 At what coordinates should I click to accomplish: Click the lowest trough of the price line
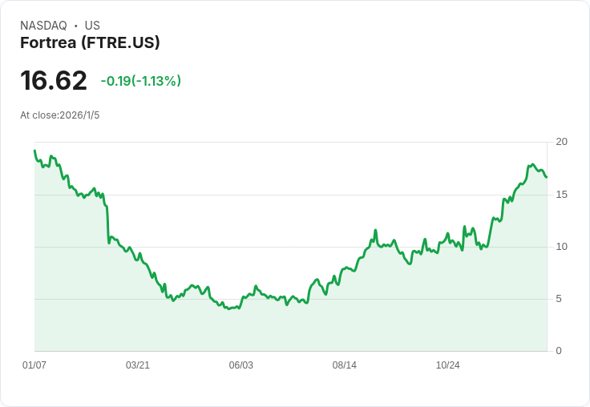tap(228, 308)
